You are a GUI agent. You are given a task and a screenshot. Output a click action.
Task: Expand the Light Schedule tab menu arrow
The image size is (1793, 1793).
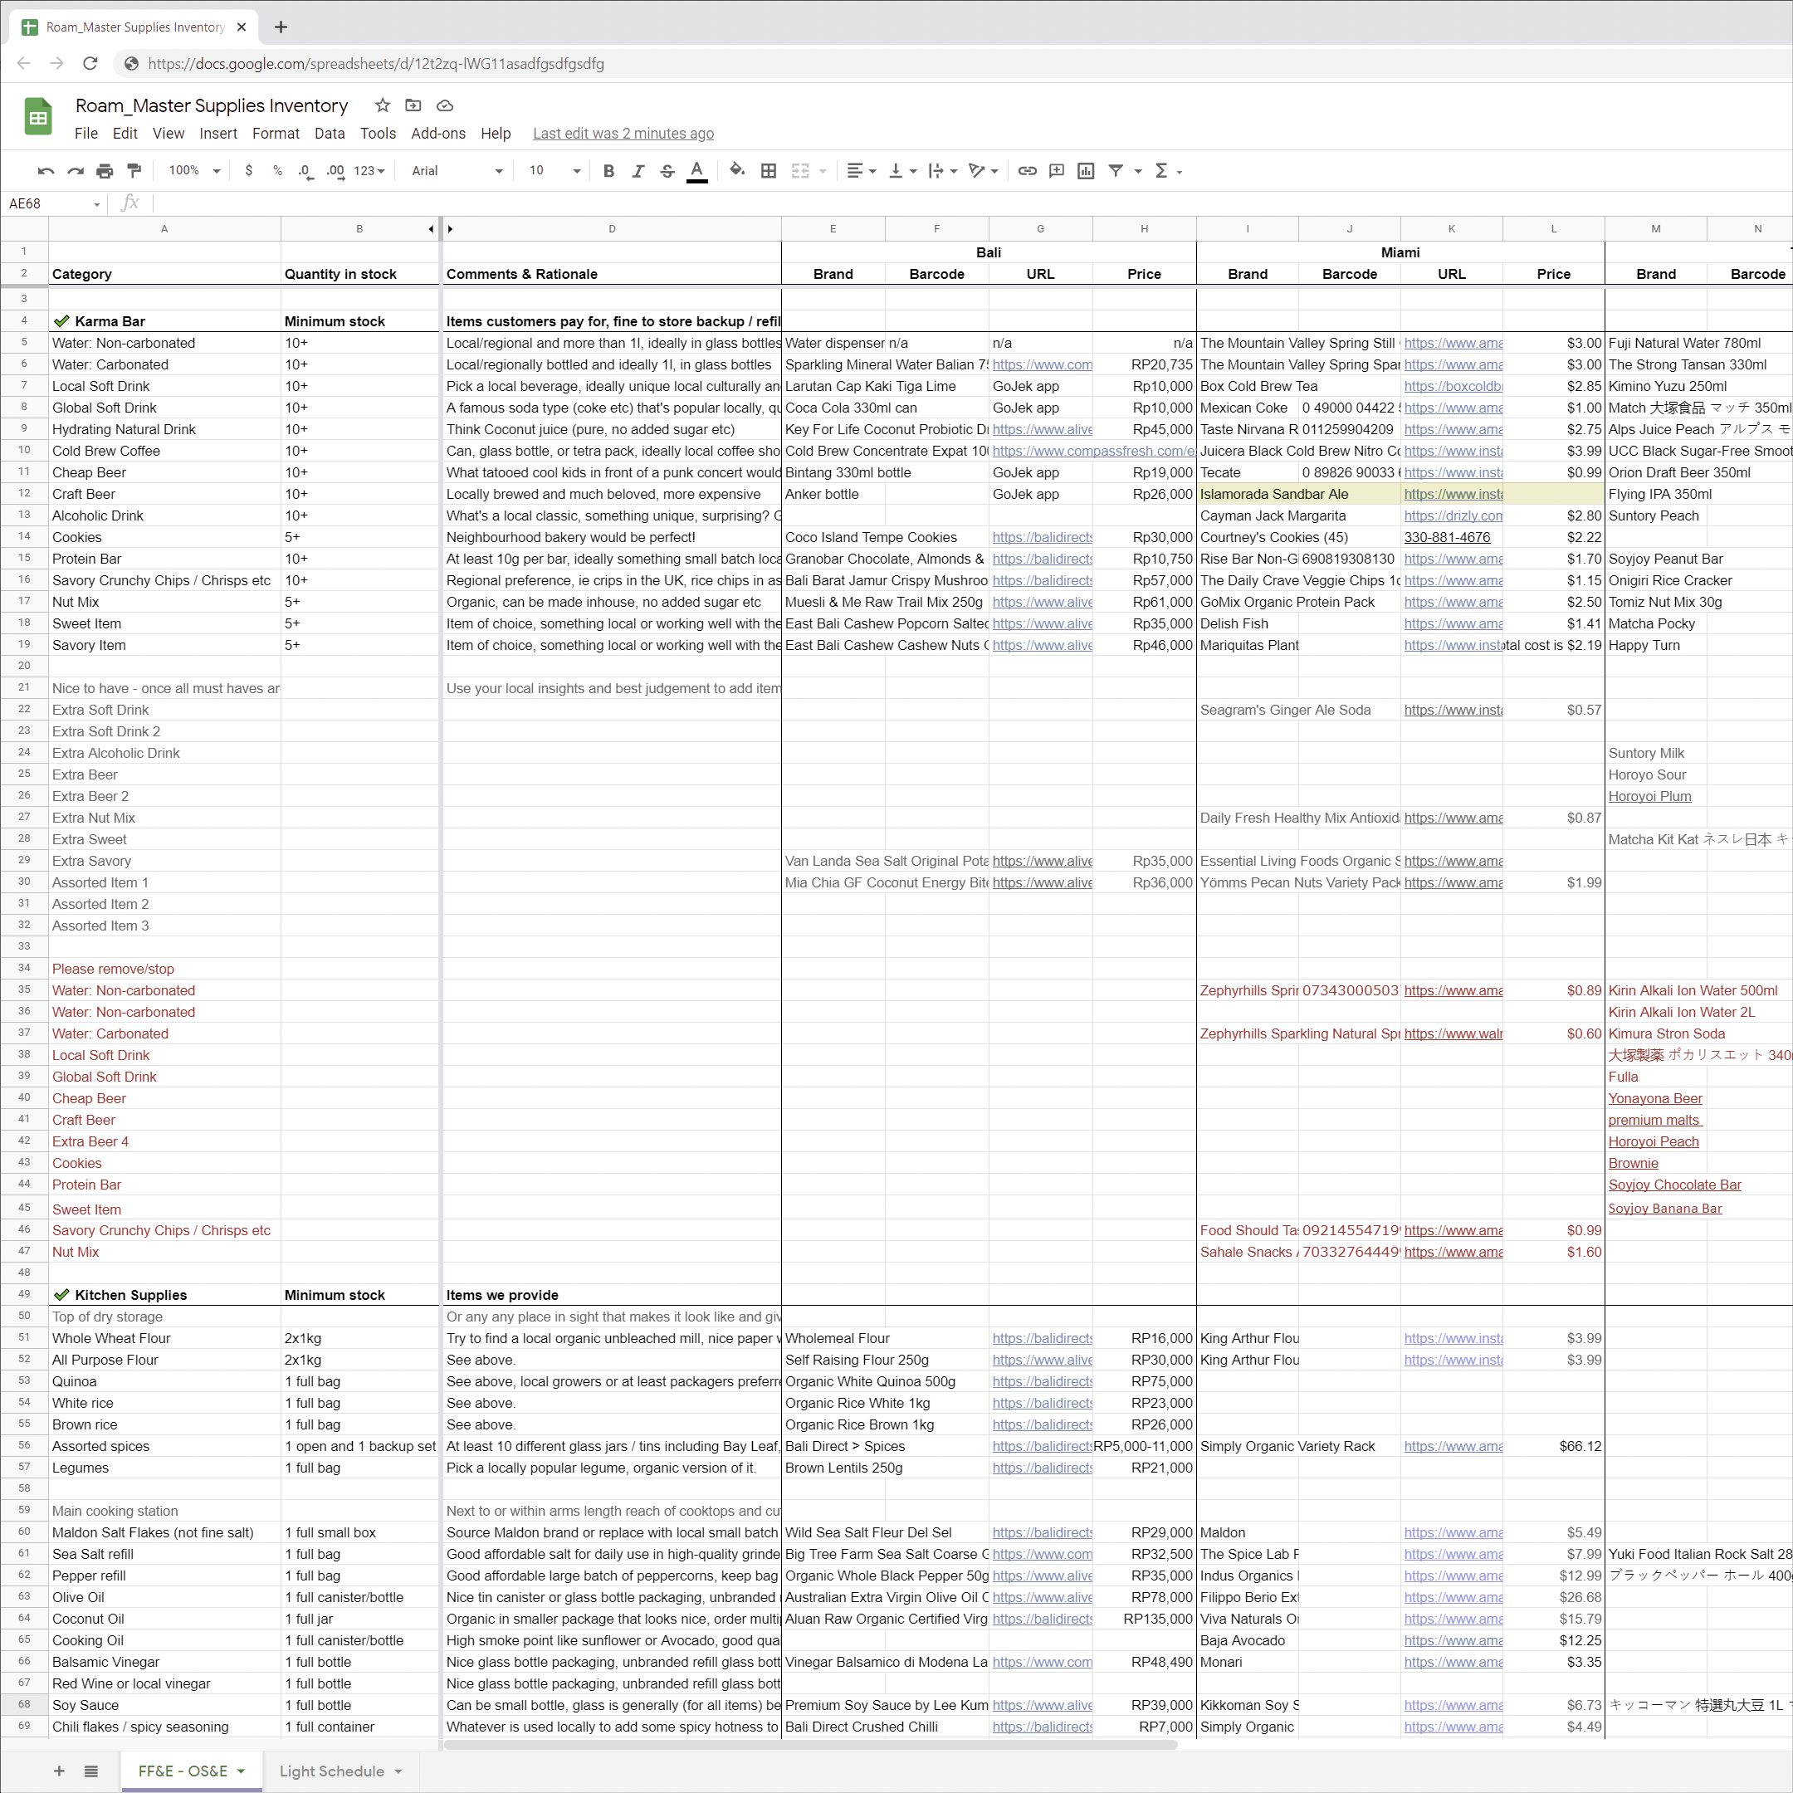(x=398, y=1771)
